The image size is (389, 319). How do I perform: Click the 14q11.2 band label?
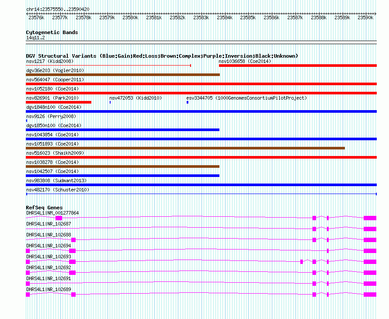pos(35,38)
